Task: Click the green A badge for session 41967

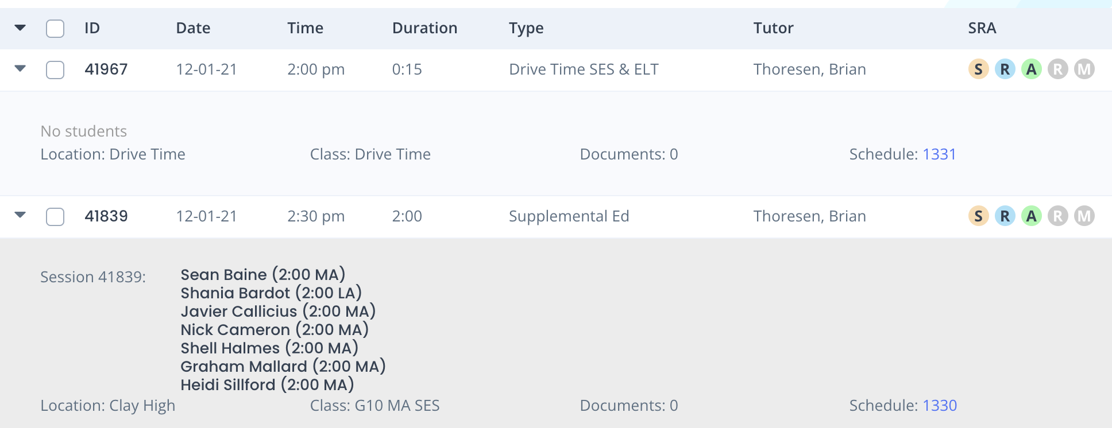Action: click(x=1031, y=69)
